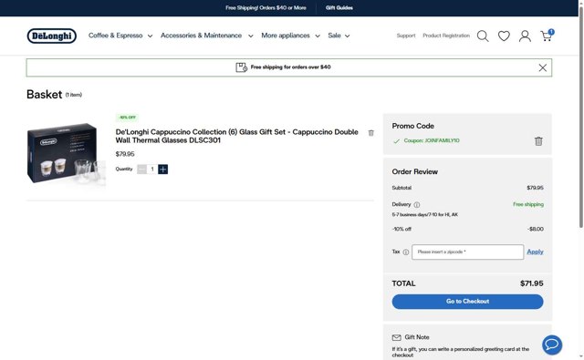Open the account user icon
This screenshot has width=584, height=360.
(526, 36)
